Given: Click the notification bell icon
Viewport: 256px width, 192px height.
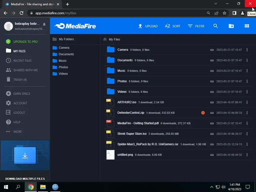Looking at the screenshot, I should click(44, 24).
